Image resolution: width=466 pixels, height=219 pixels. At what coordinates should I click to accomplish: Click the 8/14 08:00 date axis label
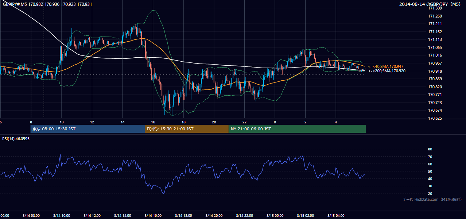point(31,215)
